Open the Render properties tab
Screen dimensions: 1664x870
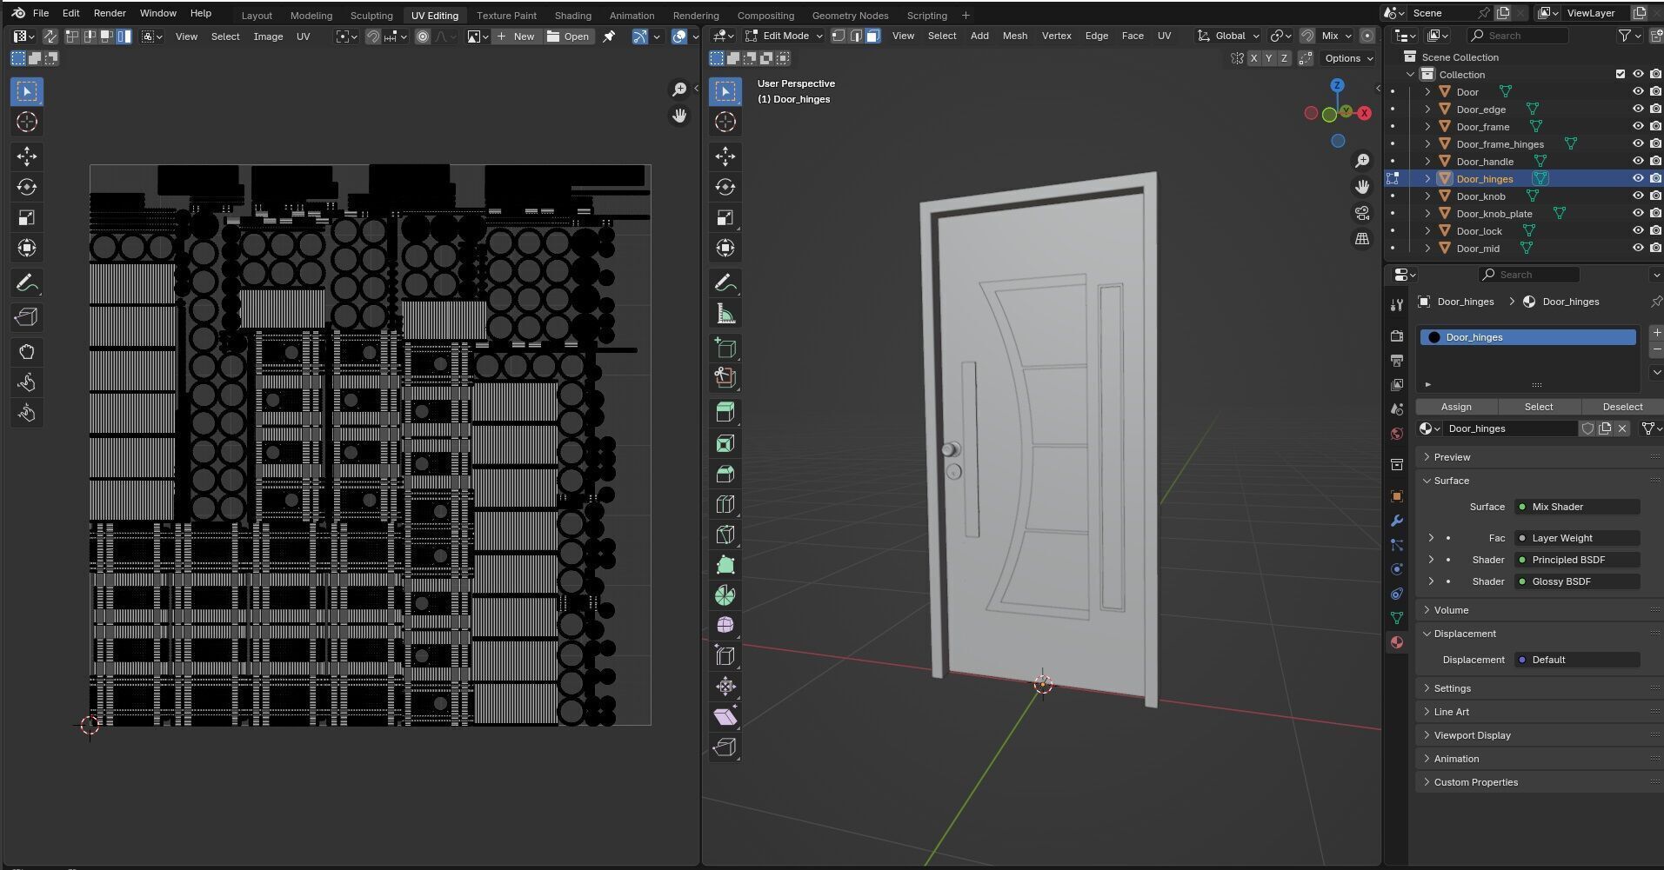[x=1397, y=336]
